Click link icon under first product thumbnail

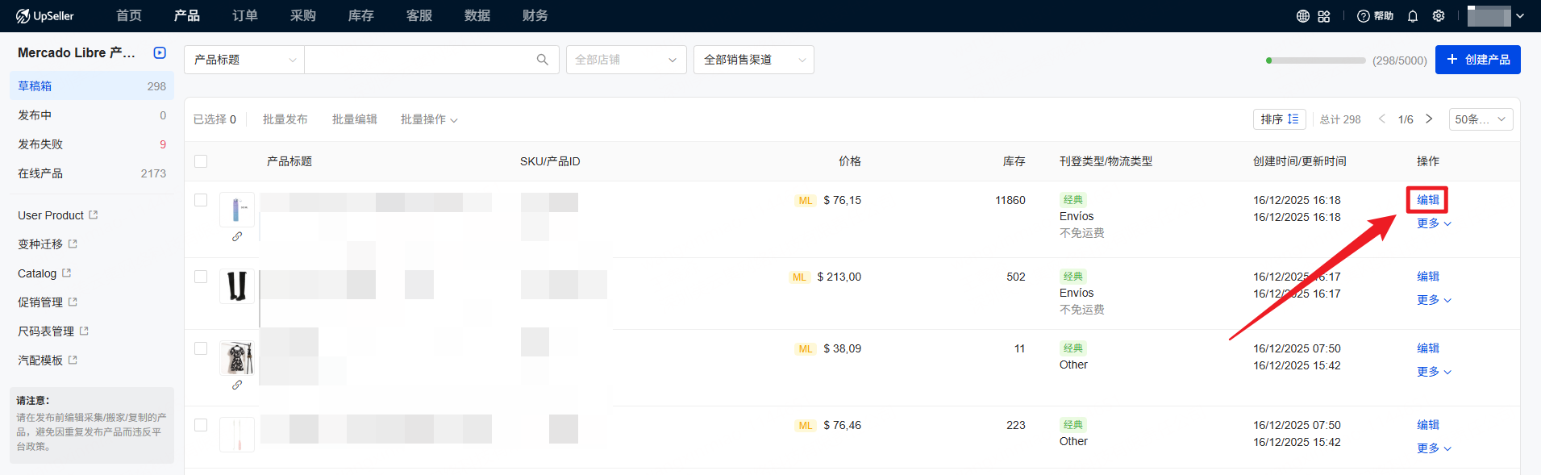(237, 236)
